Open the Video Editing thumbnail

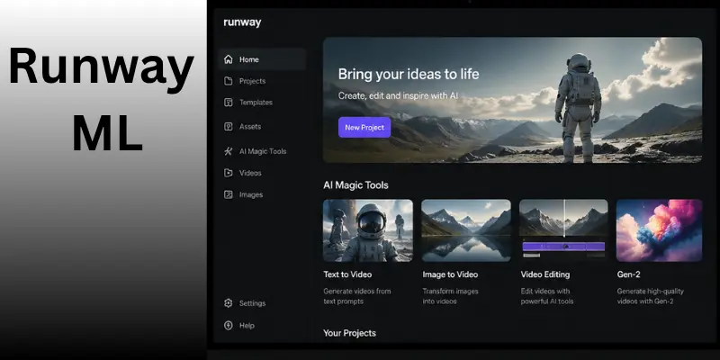pyautogui.click(x=563, y=230)
